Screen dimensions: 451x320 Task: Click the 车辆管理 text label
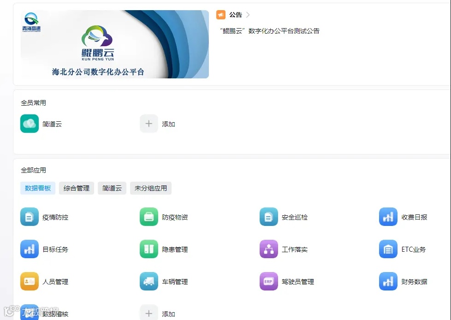[x=175, y=281]
